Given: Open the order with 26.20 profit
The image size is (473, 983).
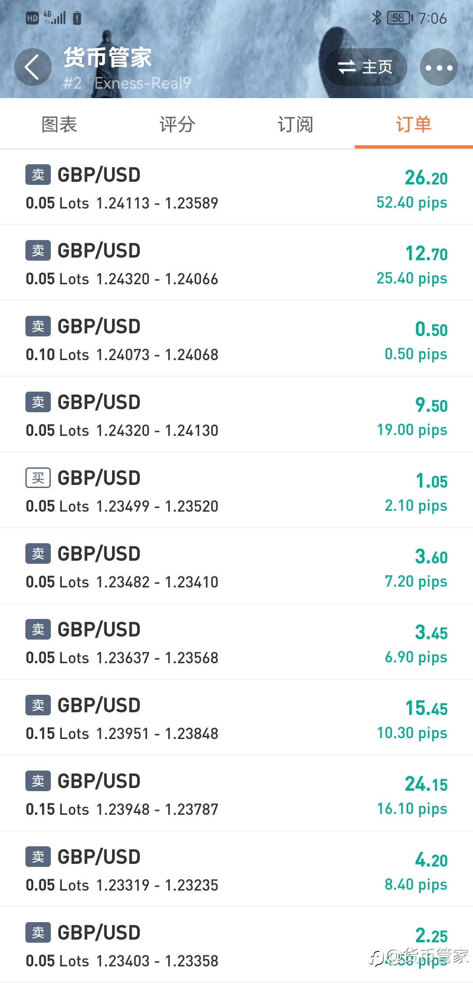Looking at the screenshot, I should (236, 188).
